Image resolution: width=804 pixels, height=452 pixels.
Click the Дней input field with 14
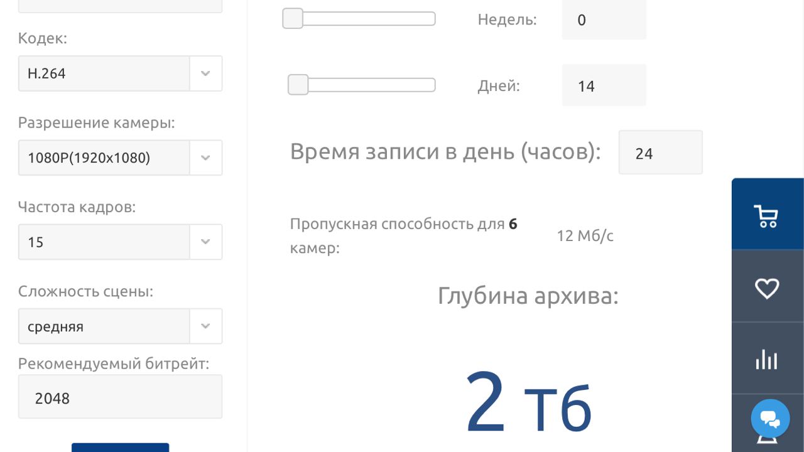604,85
